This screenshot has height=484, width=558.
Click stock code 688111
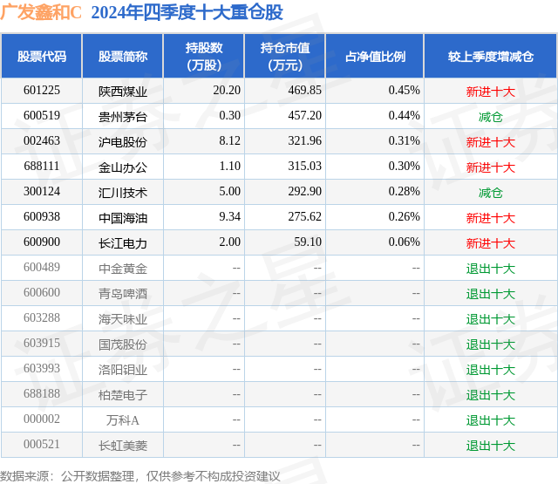tap(42, 167)
